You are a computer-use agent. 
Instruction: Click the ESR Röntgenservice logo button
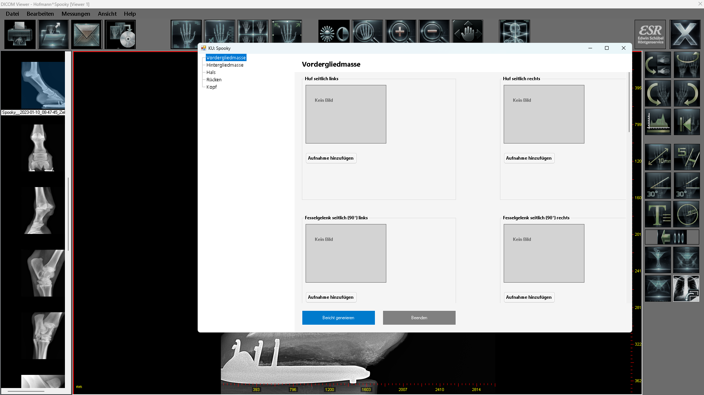coord(650,34)
